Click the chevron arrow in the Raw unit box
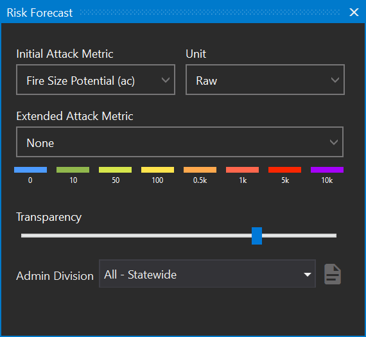The width and height of the screenshot is (366, 337). [x=335, y=80]
